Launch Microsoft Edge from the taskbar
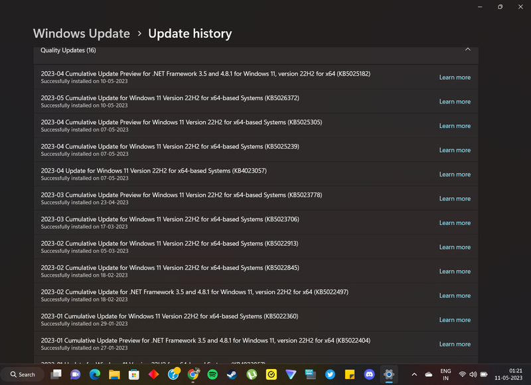Image resolution: width=531 pixels, height=385 pixels. 95,374
